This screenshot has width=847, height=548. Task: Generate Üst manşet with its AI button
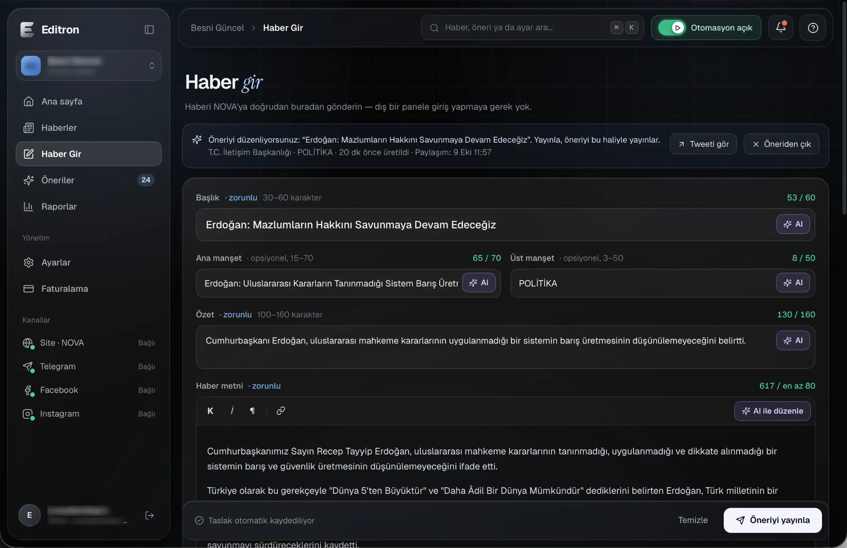click(x=793, y=283)
